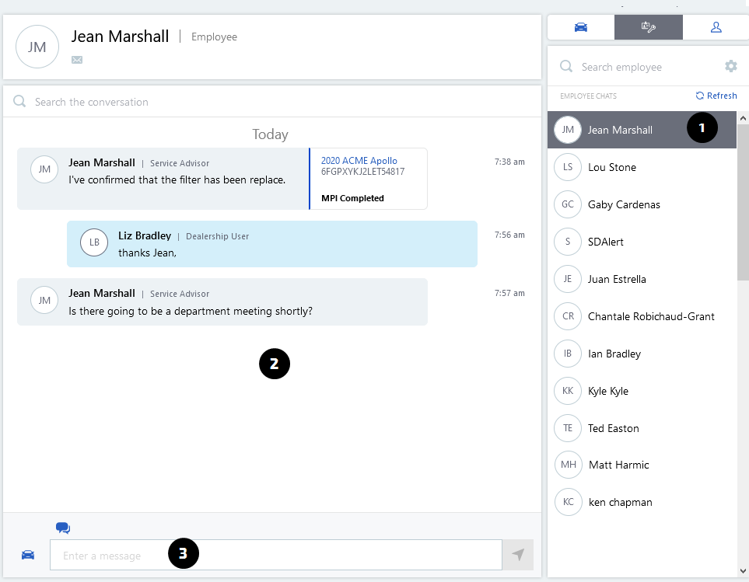
Task: Open the service advisor chats icon tab
Action: 648,26
